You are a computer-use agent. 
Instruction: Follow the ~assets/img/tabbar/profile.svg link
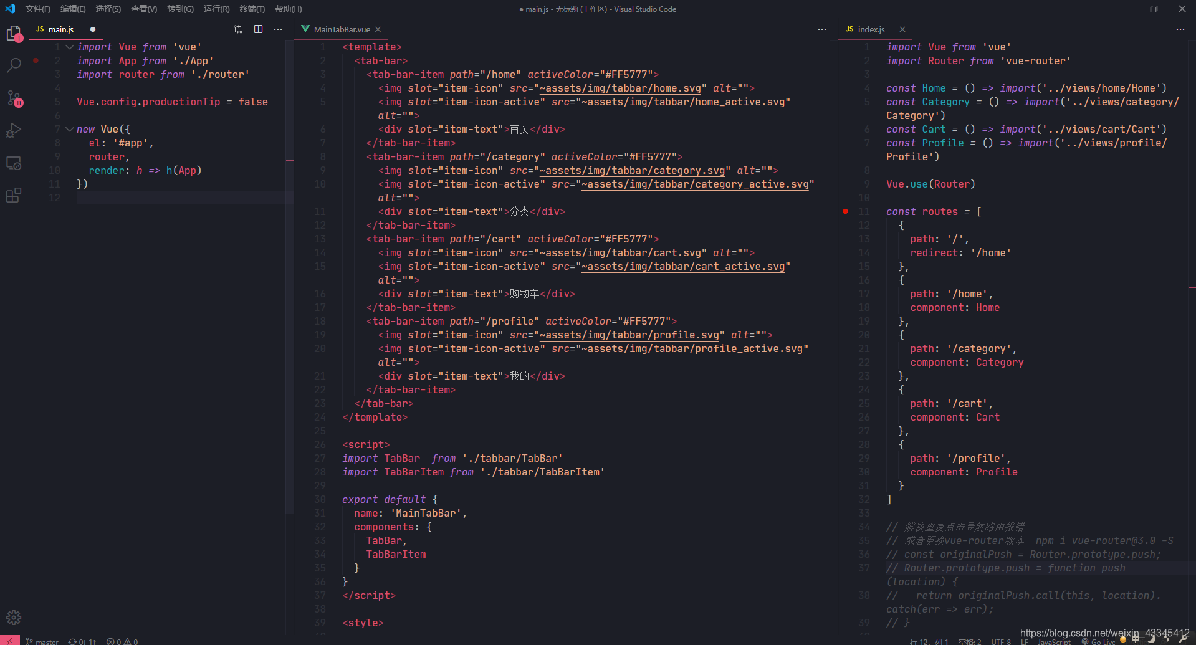pos(629,335)
